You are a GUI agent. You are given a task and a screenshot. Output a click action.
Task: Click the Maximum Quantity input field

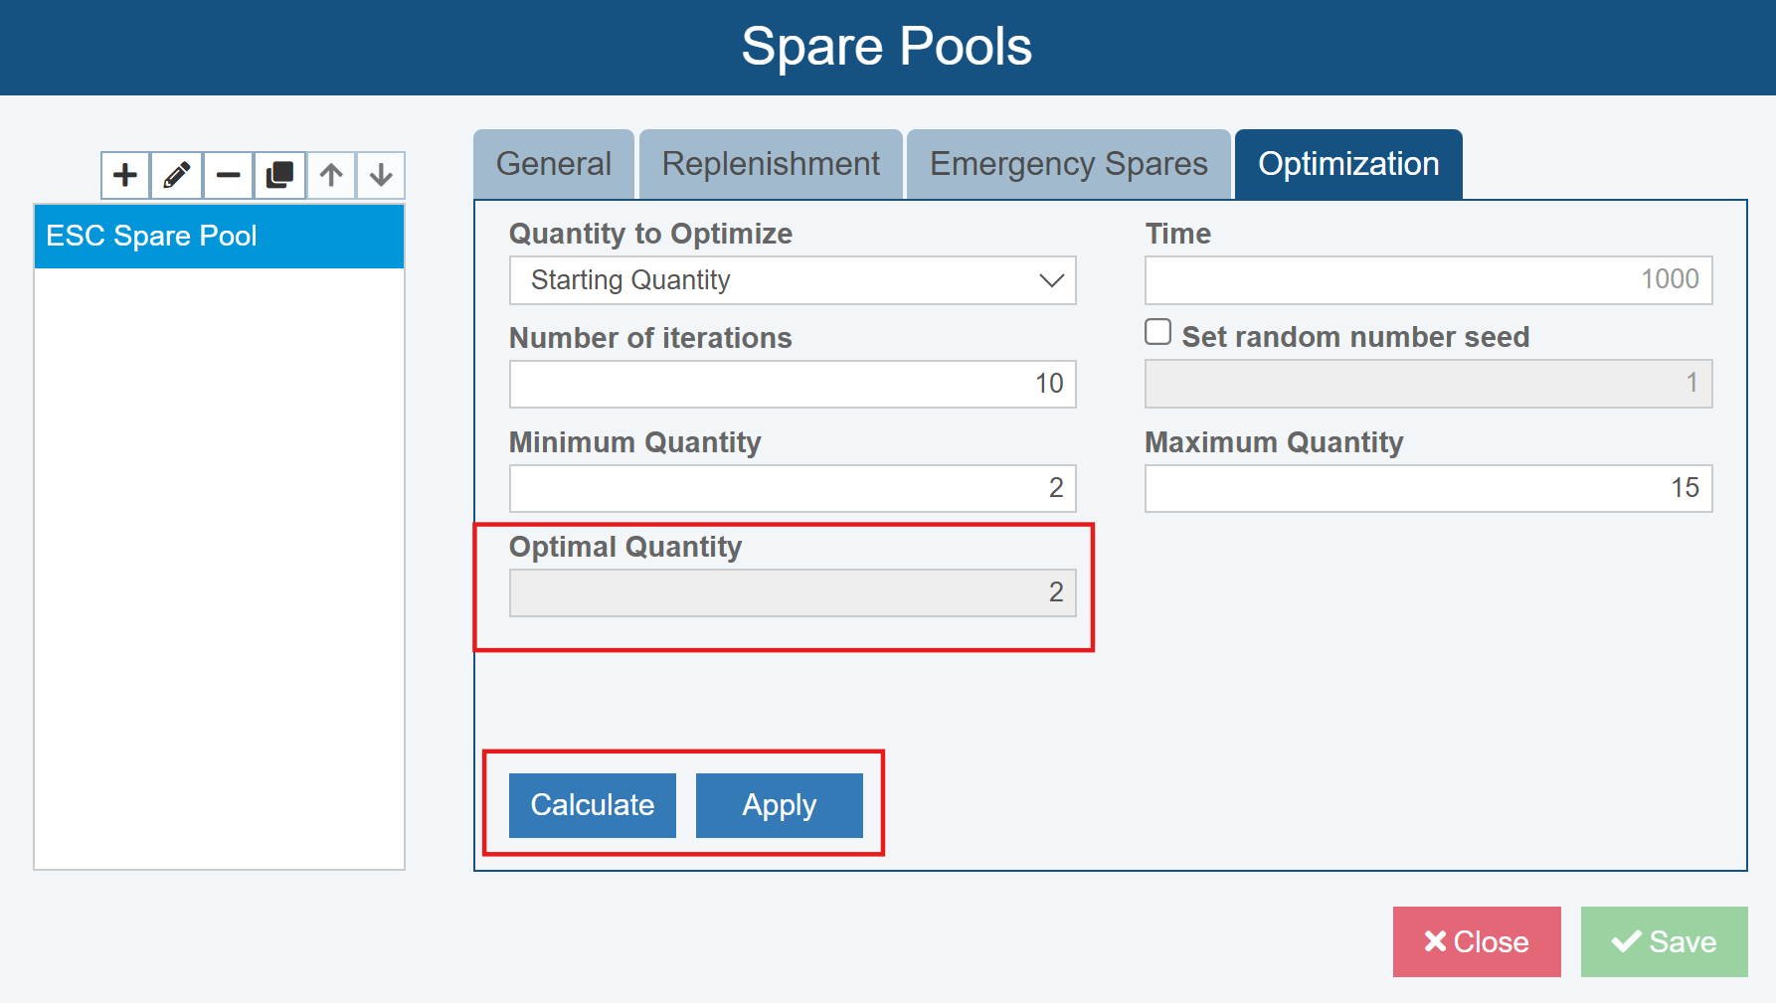tap(1428, 488)
